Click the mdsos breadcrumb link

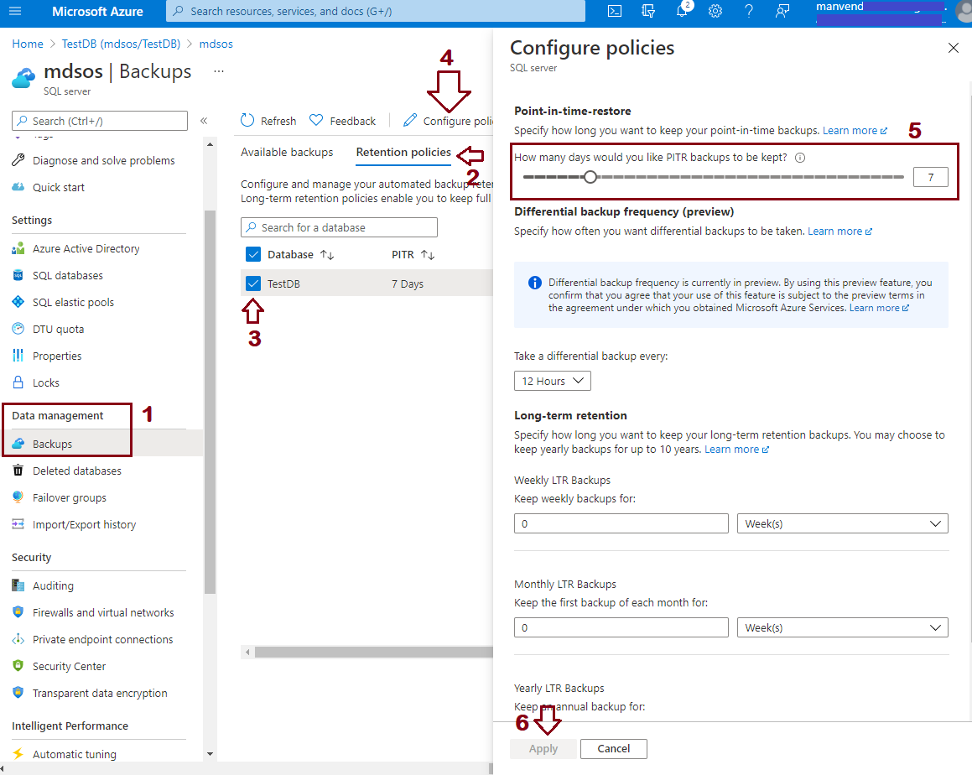216,44
